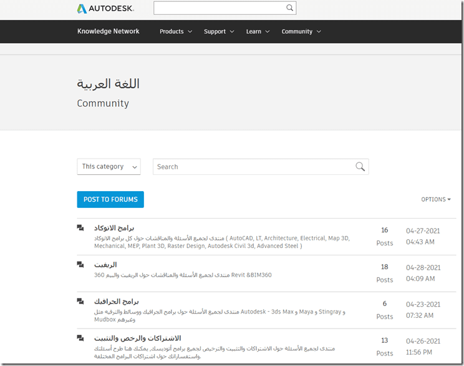The image size is (464, 366).
Task: Expand the Learn dropdown
Action: pyautogui.click(x=258, y=32)
